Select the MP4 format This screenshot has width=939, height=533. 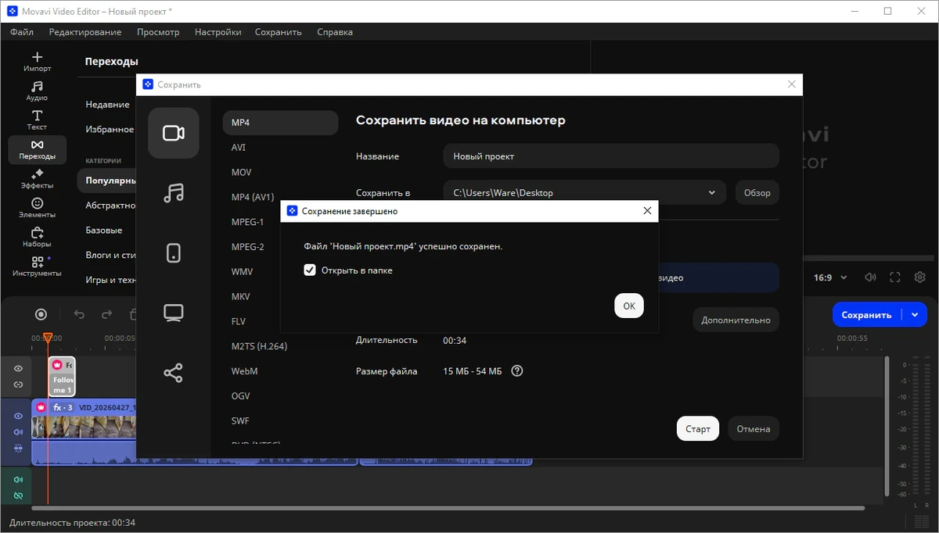pyautogui.click(x=280, y=123)
